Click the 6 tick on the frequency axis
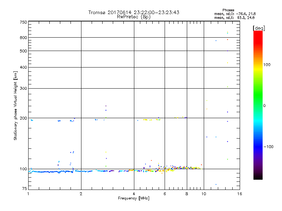Screen dimensions: 282x211 [x=165, y=194]
